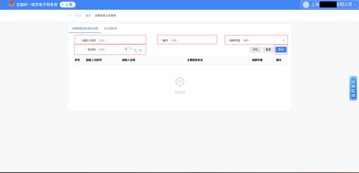
Task: Select the 中国税收居民身份证明 tab
Action: 85,29
